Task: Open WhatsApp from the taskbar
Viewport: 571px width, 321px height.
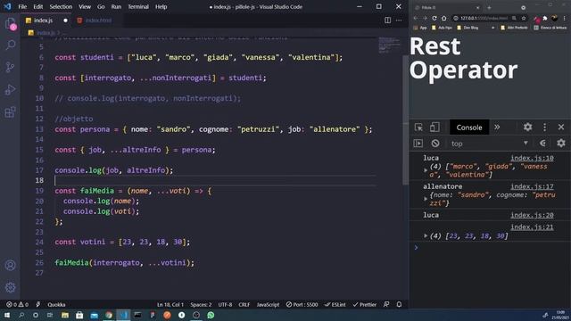Action: tap(211, 315)
